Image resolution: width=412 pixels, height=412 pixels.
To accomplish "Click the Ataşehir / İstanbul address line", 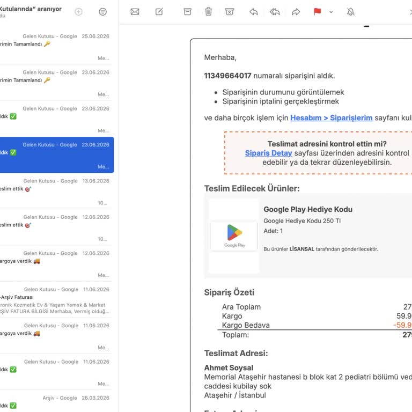I will pyautogui.click(x=235, y=395).
